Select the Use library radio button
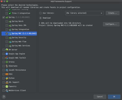Viewport: 122px width, 100px height. click(40, 13)
